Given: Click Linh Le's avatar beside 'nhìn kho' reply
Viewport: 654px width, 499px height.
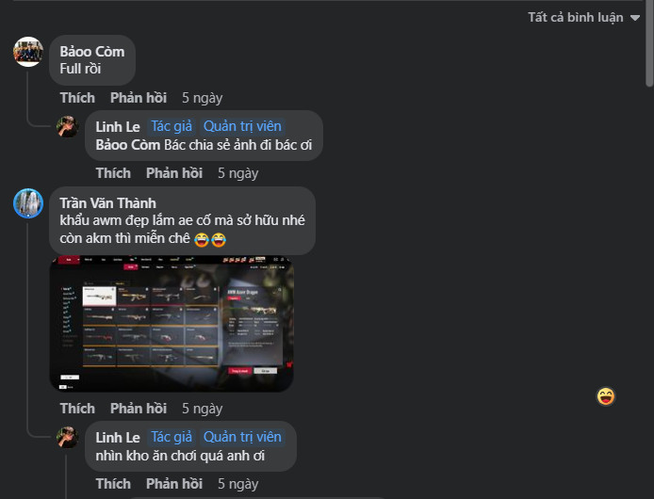Looking at the screenshot, I should tap(68, 437).
